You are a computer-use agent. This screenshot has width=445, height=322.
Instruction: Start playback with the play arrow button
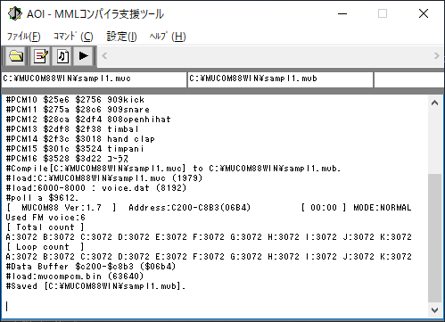coord(84,56)
